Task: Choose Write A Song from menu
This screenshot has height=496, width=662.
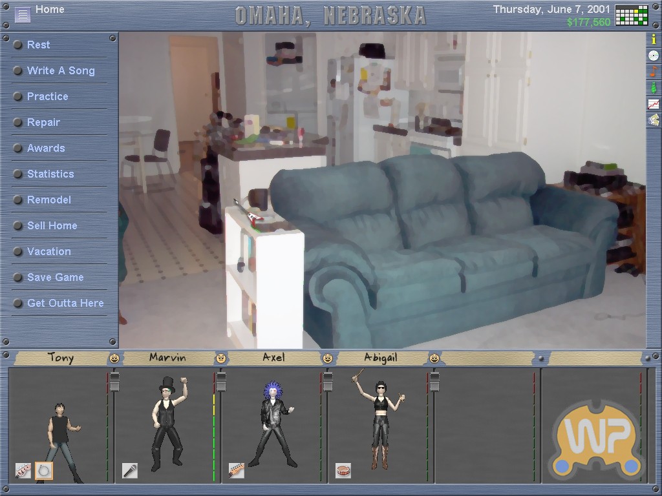Action: click(x=61, y=70)
